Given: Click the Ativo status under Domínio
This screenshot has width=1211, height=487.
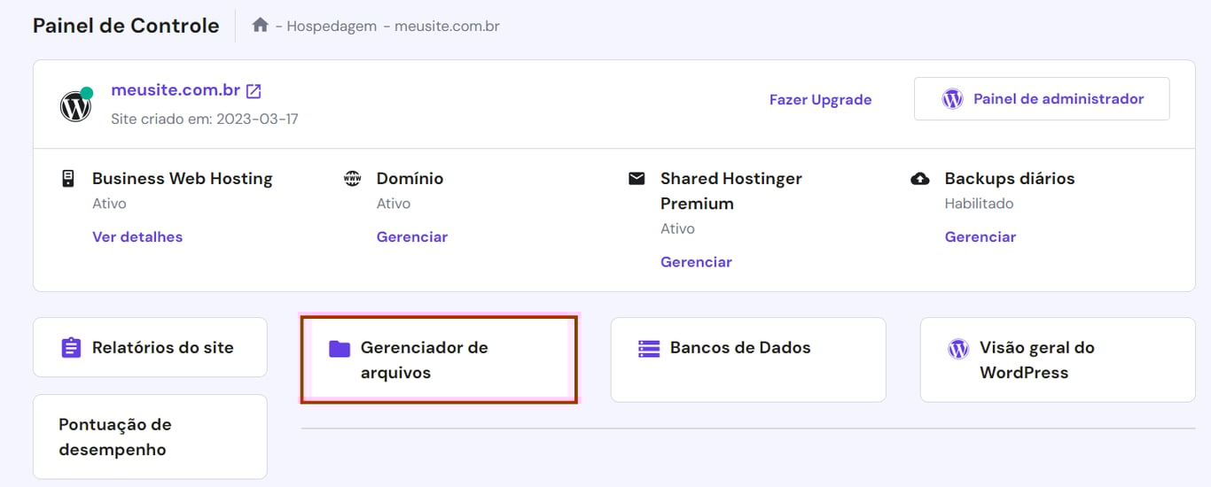Looking at the screenshot, I should coord(394,204).
